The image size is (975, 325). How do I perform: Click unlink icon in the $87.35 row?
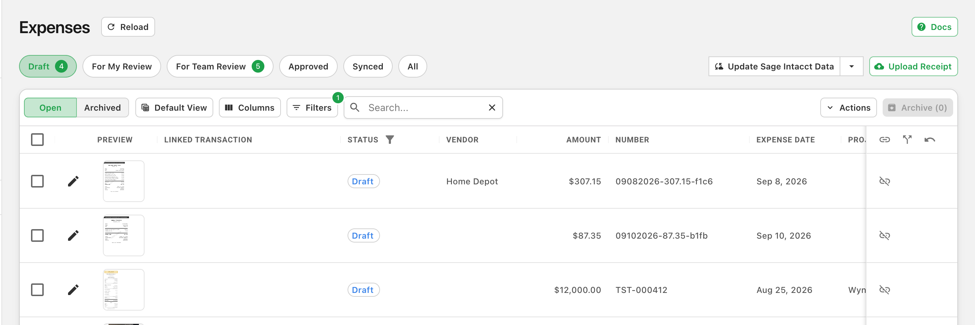tap(884, 235)
